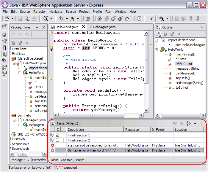Open the Navigate menu

56,12
